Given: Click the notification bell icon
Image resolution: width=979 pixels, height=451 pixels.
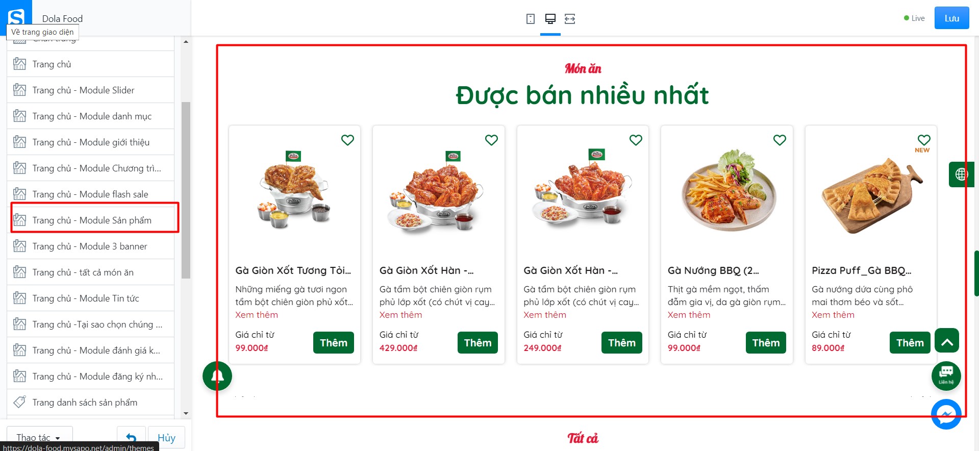Looking at the screenshot, I should coord(217,376).
